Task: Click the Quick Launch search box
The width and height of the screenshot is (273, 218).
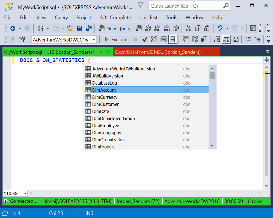Action: point(189,6)
